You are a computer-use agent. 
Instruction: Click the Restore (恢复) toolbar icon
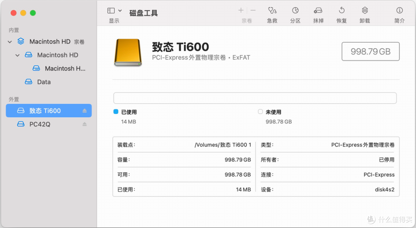click(x=342, y=10)
